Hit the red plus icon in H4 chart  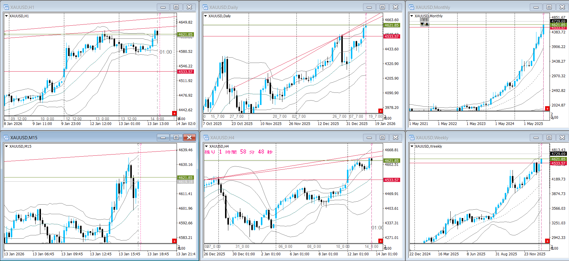[380, 241]
